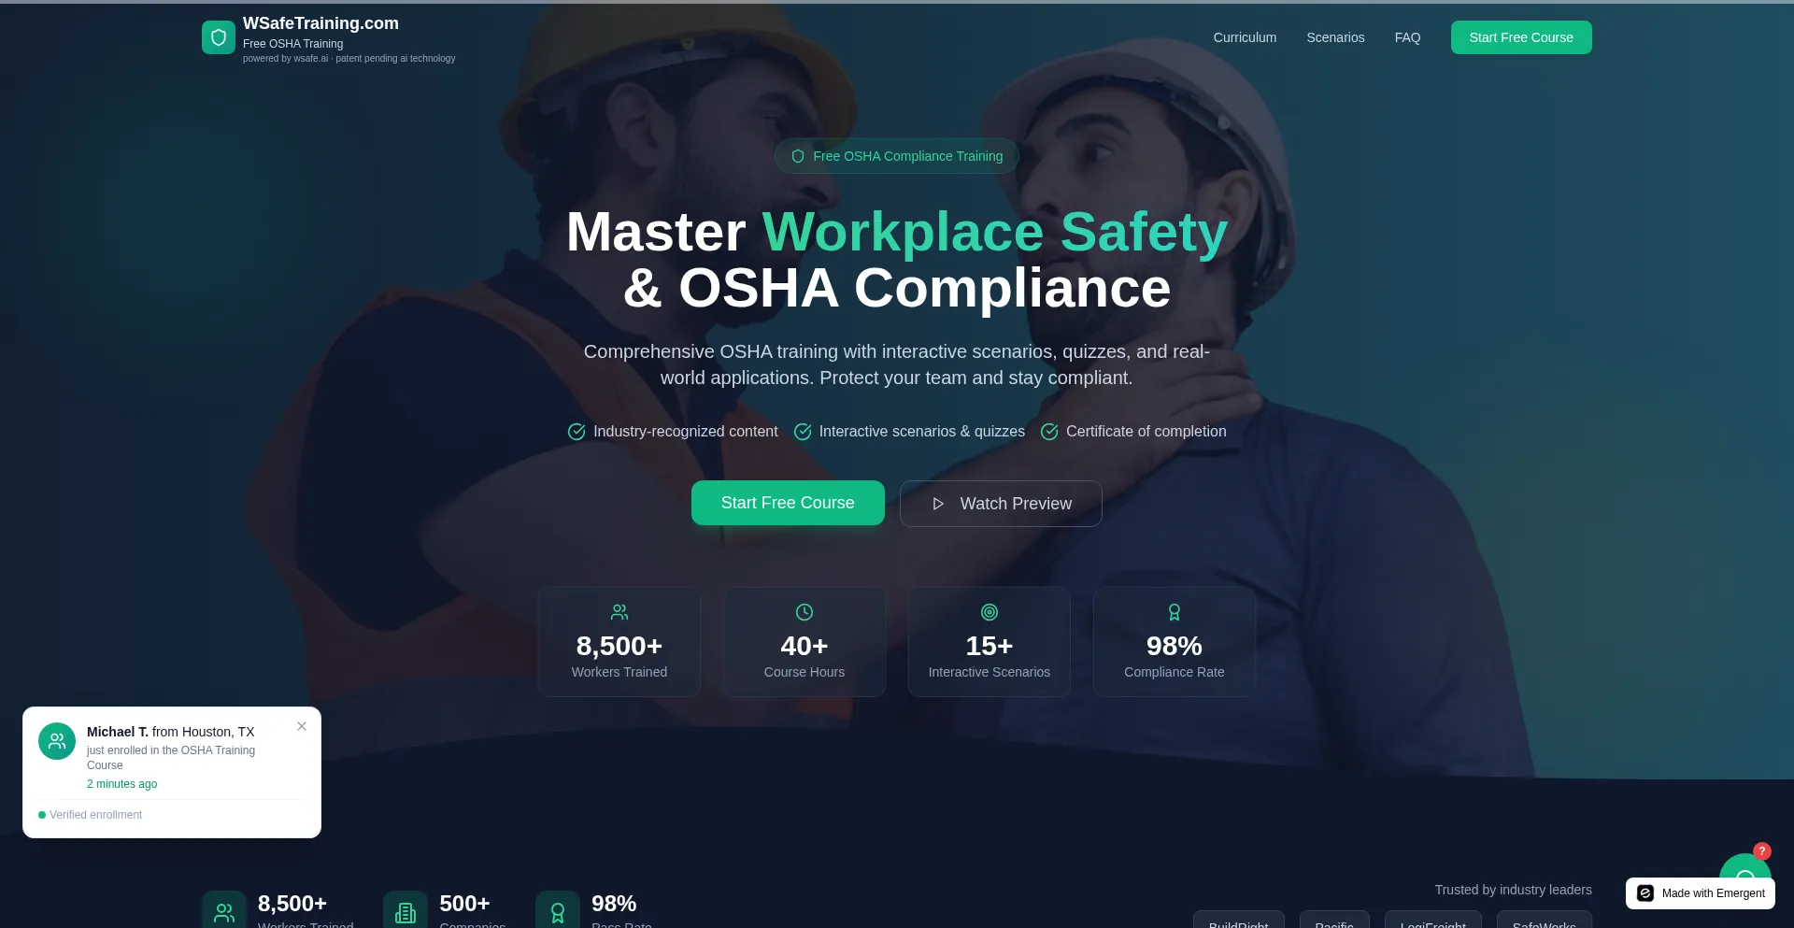Viewport: 1794px width, 928px height.
Task: Open the FAQ nav item
Action: (x=1407, y=37)
